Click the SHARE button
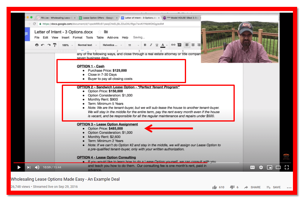The width and height of the screenshot is (304, 199). pyautogui.click(x=252, y=187)
